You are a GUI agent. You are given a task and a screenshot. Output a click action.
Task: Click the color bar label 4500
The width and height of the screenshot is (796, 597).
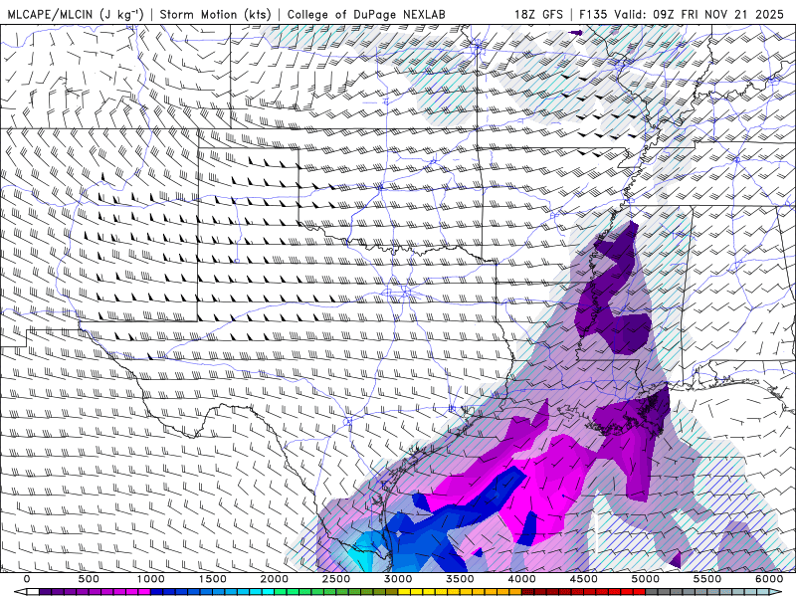click(x=584, y=579)
